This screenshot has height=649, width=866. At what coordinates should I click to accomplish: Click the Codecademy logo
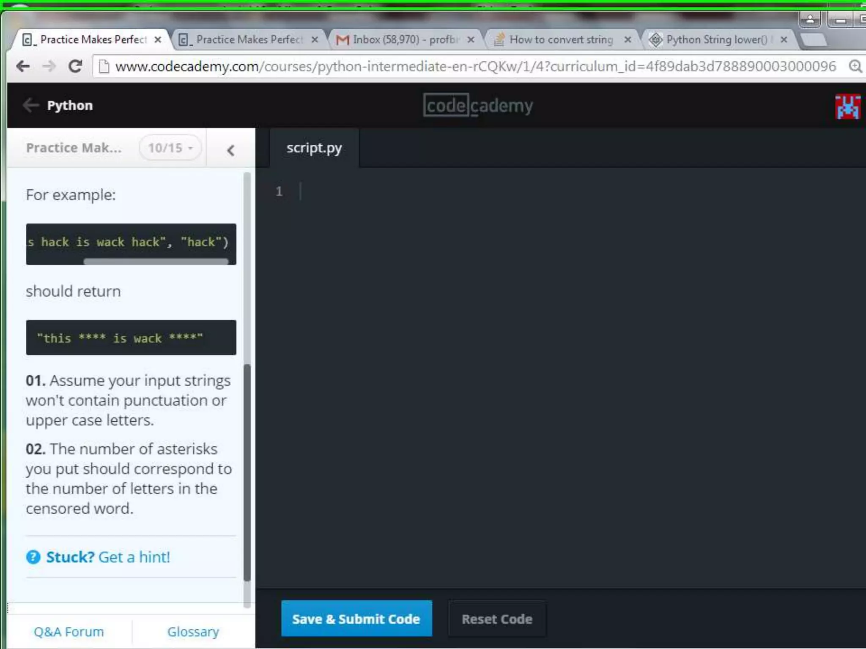tap(478, 105)
